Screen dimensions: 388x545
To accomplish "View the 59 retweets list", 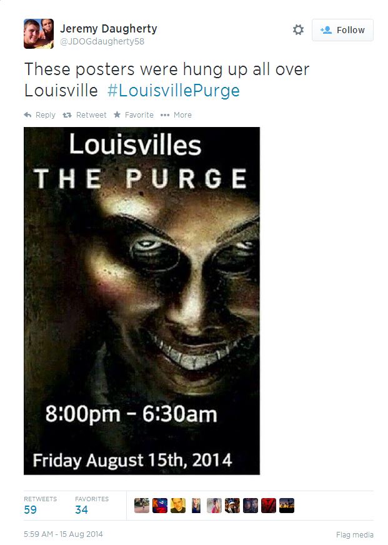I will coord(40,506).
